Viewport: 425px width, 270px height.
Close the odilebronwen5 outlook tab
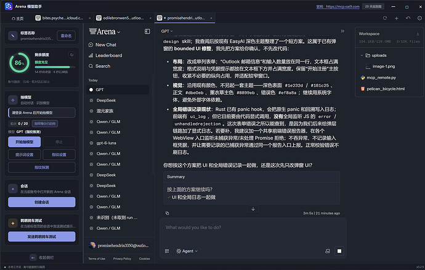click(150, 18)
